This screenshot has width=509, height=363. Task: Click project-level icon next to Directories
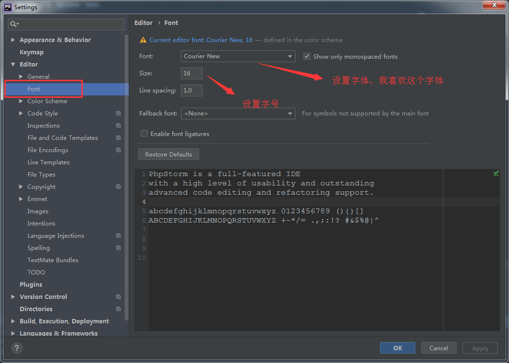118,309
